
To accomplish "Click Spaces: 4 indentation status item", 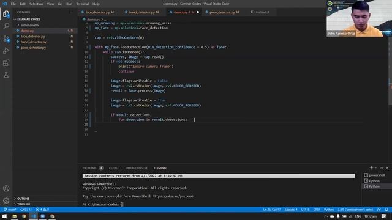I will pyautogui.click(x=291, y=210).
